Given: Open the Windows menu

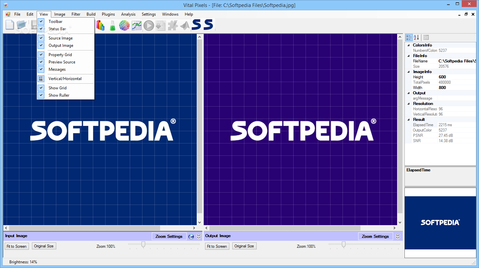Looking at the screenshot, I should pyautogui.click(x=170, y=14).
